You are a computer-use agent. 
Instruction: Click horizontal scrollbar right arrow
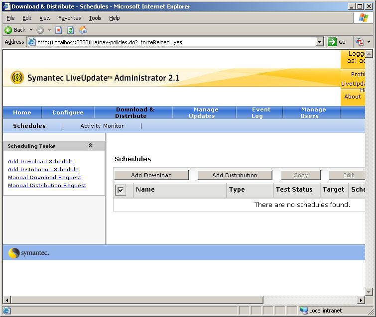click(x=361, y=300)
